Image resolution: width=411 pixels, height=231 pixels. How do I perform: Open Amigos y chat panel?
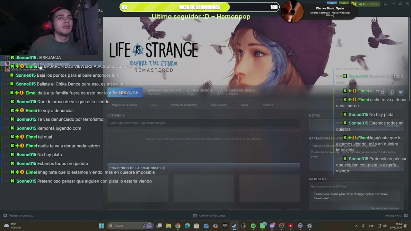(396, 216)
